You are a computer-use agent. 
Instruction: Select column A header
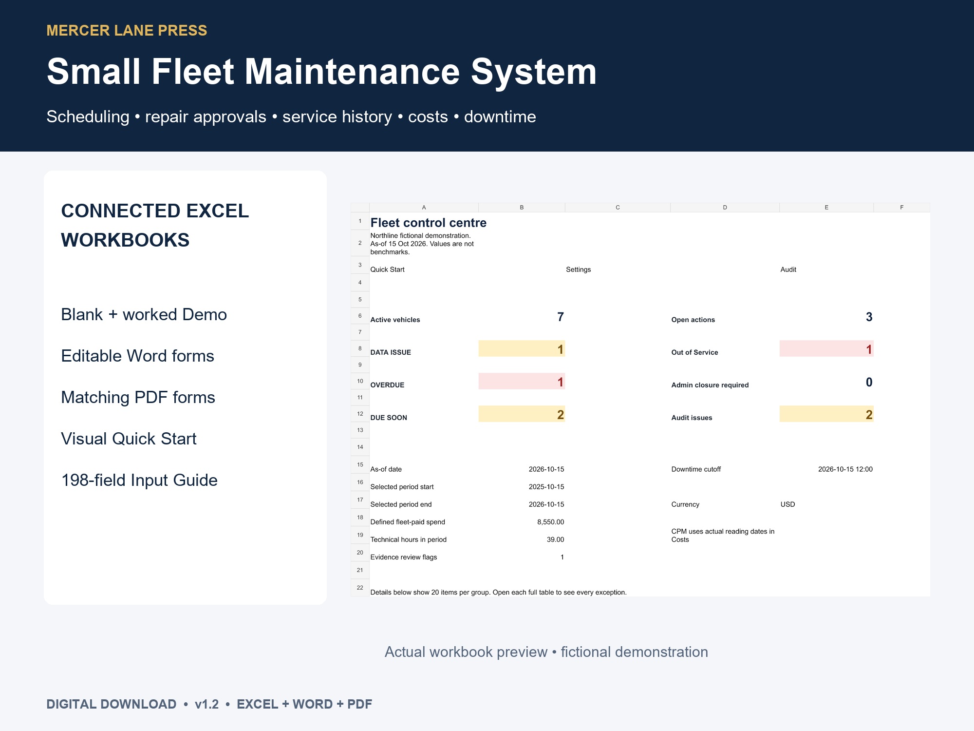click(x=424, y=208)
